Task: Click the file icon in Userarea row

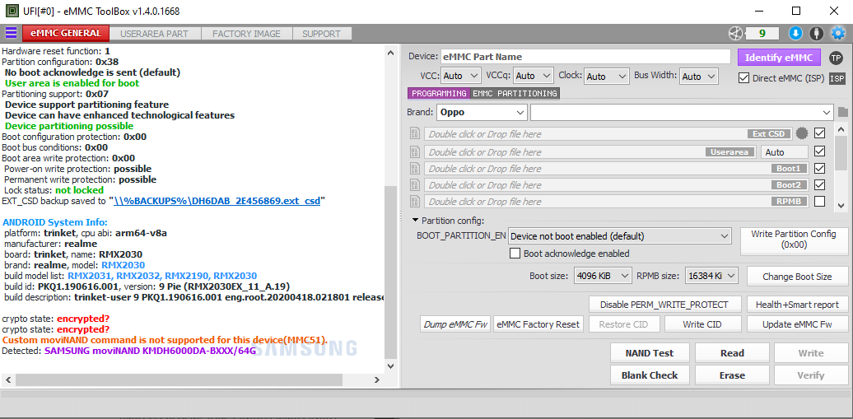Action: [415, 151]
